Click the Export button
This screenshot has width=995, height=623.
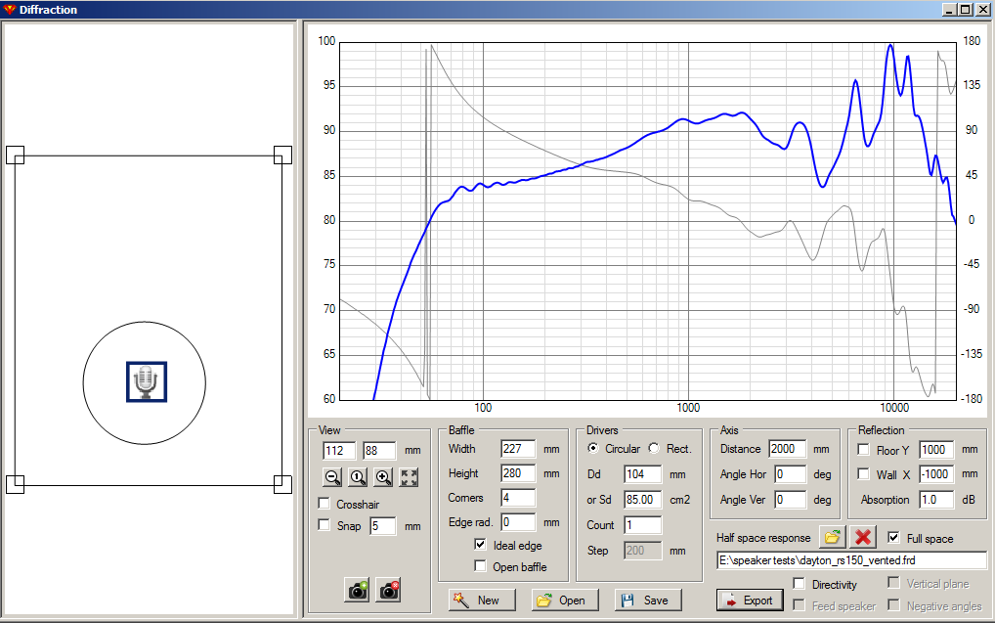click(750, 601)
